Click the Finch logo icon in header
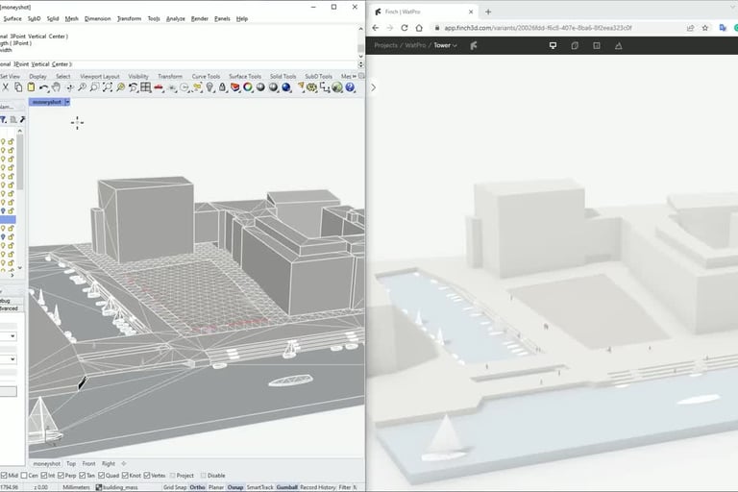The image size is (738, 492). tap(474, 45)
